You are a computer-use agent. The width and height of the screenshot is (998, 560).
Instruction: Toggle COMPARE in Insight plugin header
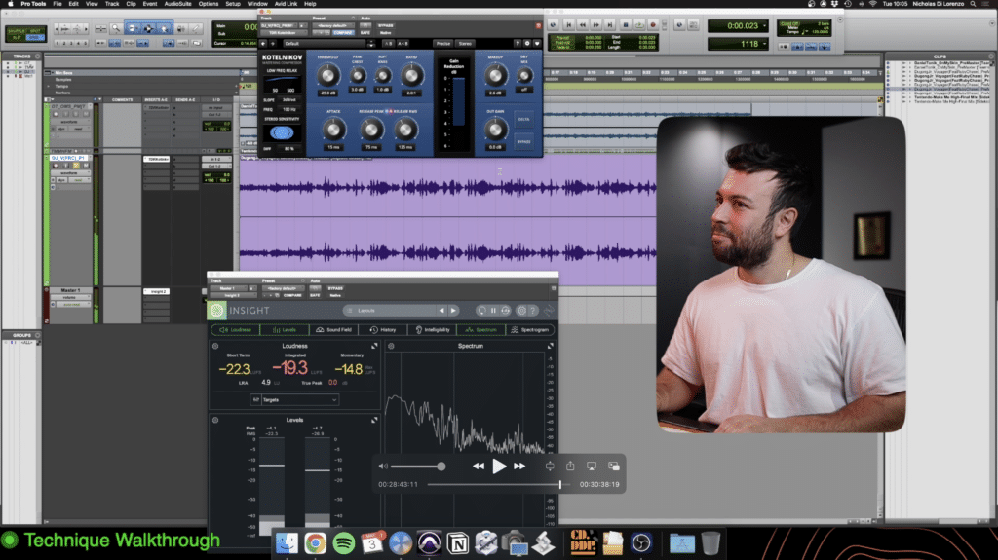(292, 295)
